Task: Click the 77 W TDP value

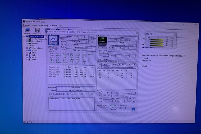Action: tap(55, 50)
